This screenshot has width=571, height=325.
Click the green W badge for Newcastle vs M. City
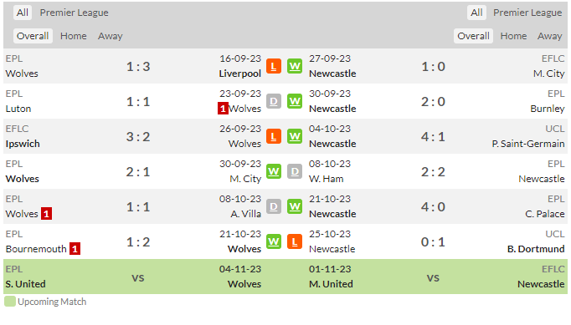click(295, 66)
